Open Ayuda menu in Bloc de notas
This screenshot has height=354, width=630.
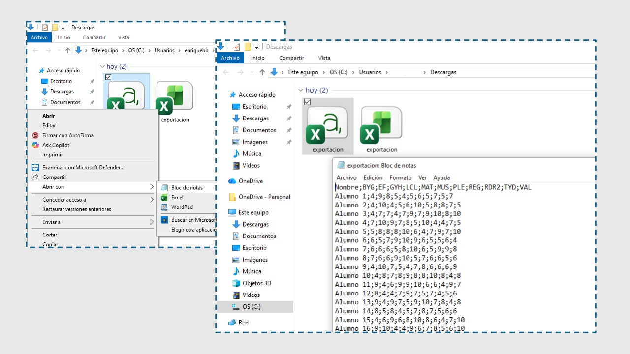pos(441,177)
